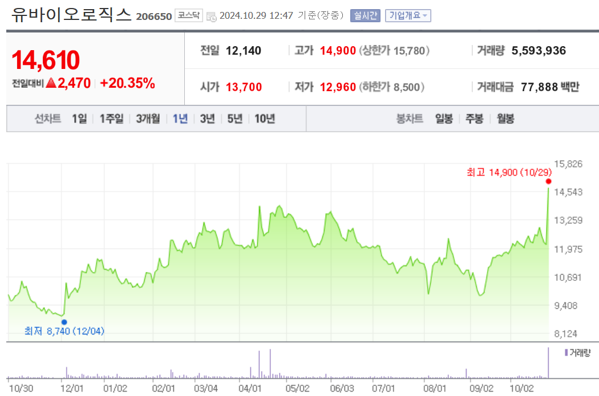Click the 2024.10.29 12:47 timestamp

click(256, 15)
